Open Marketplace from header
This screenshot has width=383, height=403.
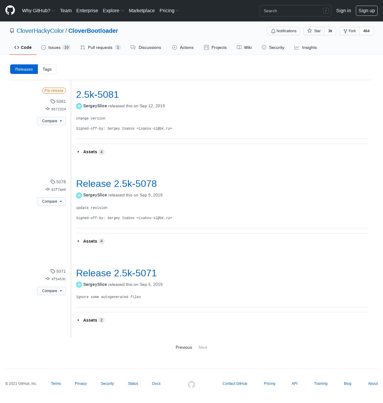pos(142,11)
